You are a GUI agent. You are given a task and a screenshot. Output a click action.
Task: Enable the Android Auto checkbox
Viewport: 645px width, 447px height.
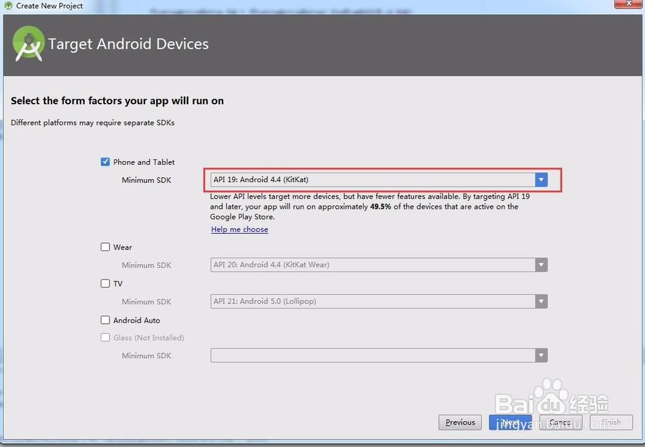pos(105,320)
